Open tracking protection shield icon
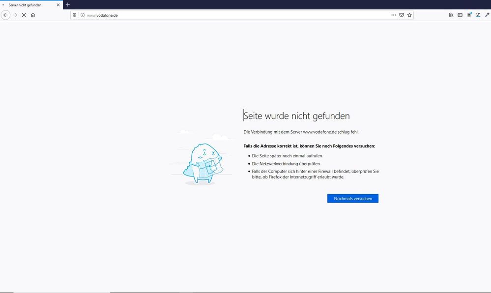The image size is (491, 293). (x=75, y=15)
